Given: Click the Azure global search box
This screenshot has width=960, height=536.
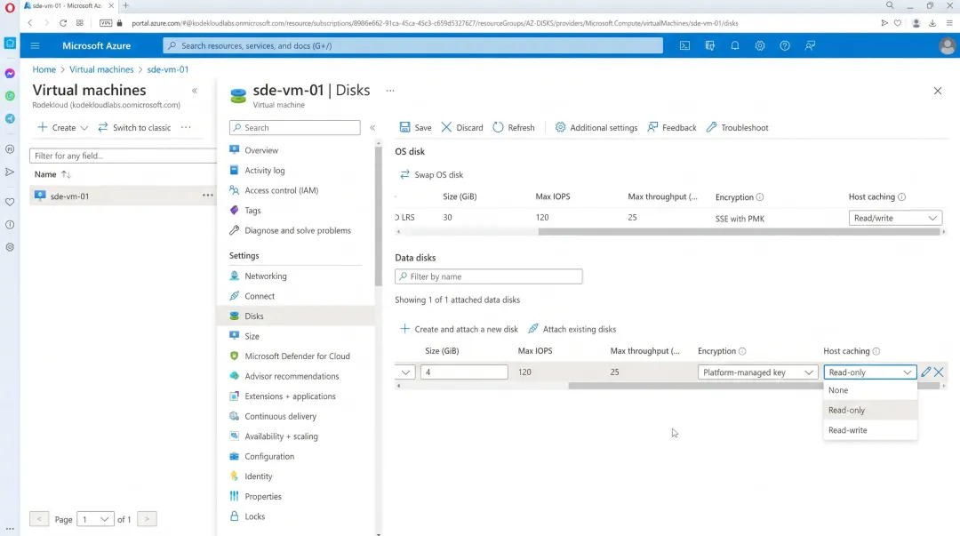Looking at the screenshot, I should (x=412, y=45).
